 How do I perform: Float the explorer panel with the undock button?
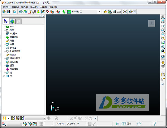pyautogui.click(x=41, y=16)
